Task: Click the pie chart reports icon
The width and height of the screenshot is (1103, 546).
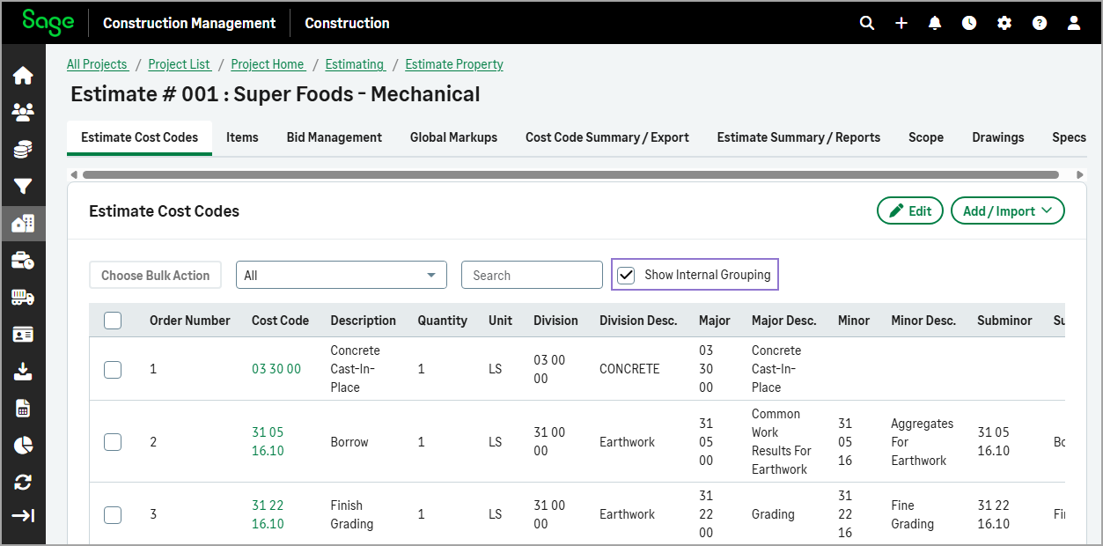Action: 23,445
